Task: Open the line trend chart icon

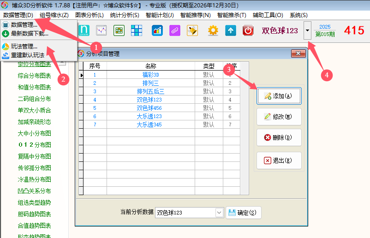Action: (101, 30)
